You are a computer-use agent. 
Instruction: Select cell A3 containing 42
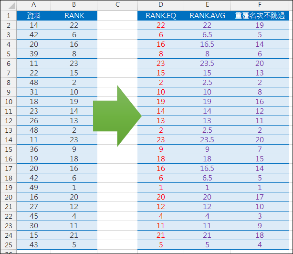(33, 35)
